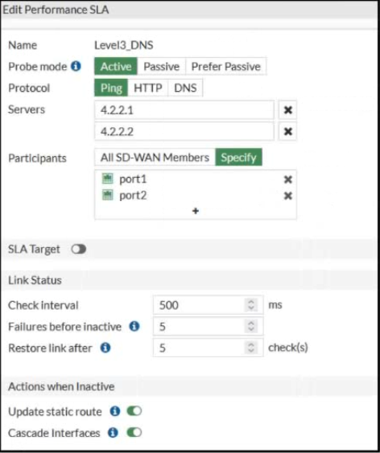Click the Update static route info icon

point(114,411)
